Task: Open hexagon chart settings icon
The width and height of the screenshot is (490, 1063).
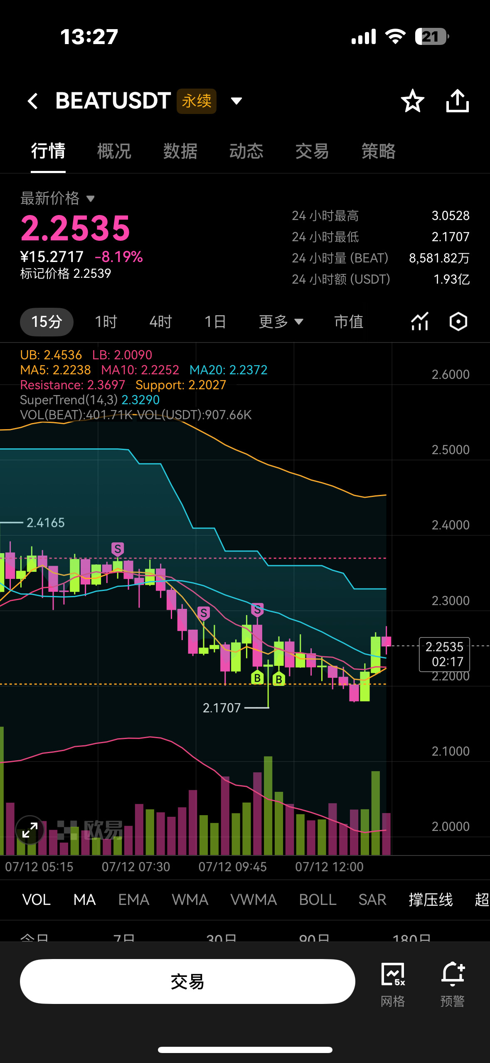Action: point(458,321)
